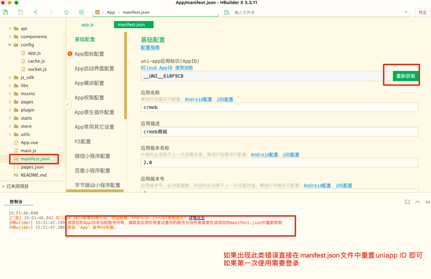Viewport: 431px width, 279px height.
Task: Collapse the config folder
Action: [x=10, y=45]
